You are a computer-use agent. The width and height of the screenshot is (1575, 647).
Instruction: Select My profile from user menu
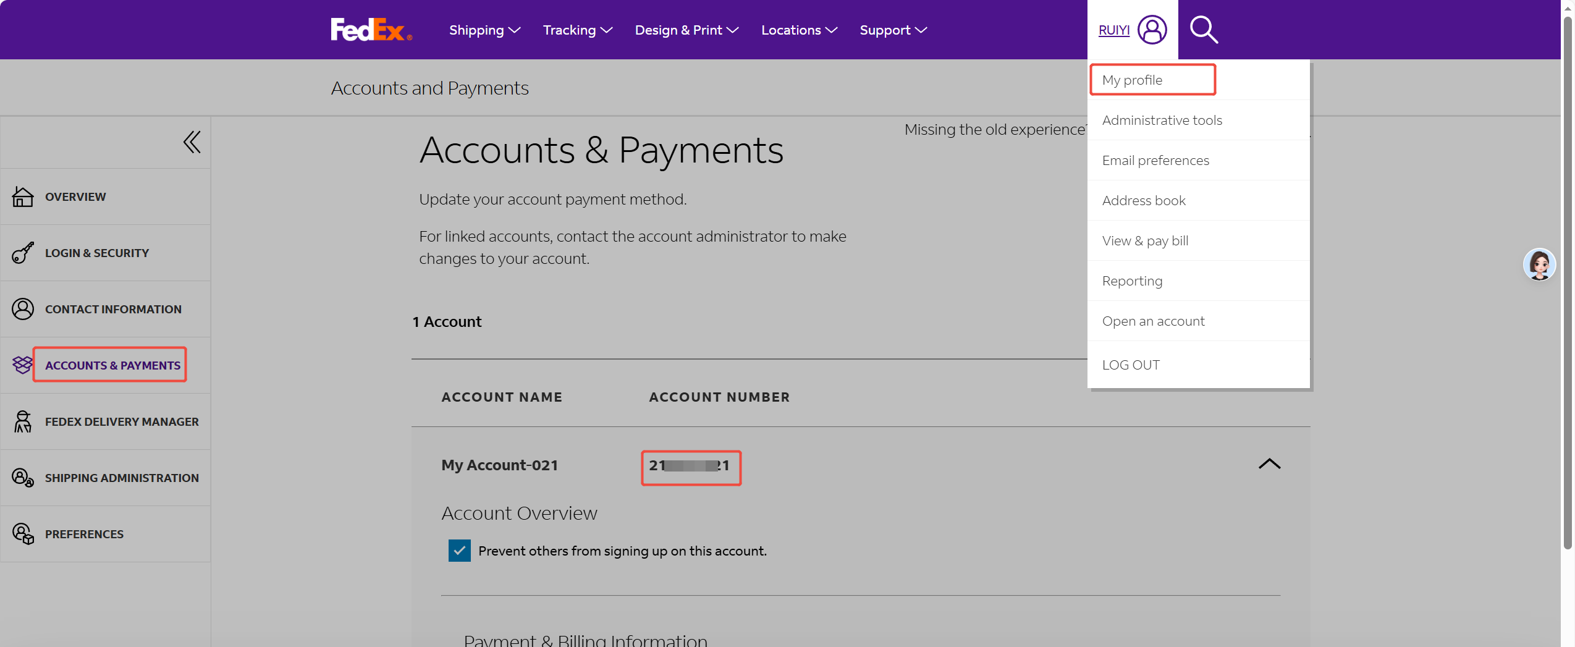coord(1132,80)
